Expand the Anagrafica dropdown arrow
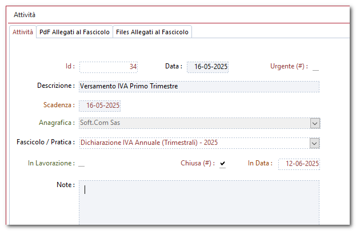Image resolution: width=356 pixels, height=231 pixels. click(x=314, y=123)
